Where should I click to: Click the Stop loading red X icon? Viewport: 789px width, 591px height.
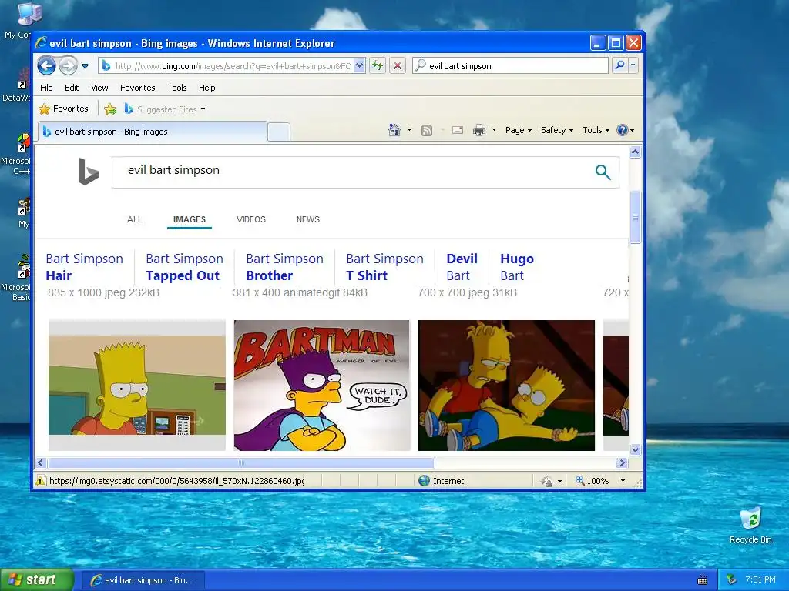coord(398,66)
